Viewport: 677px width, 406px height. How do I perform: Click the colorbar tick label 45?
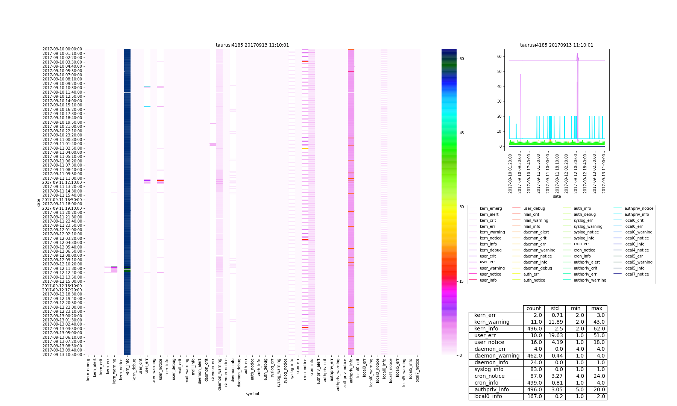pyautogui.click(x=461, y=133)
